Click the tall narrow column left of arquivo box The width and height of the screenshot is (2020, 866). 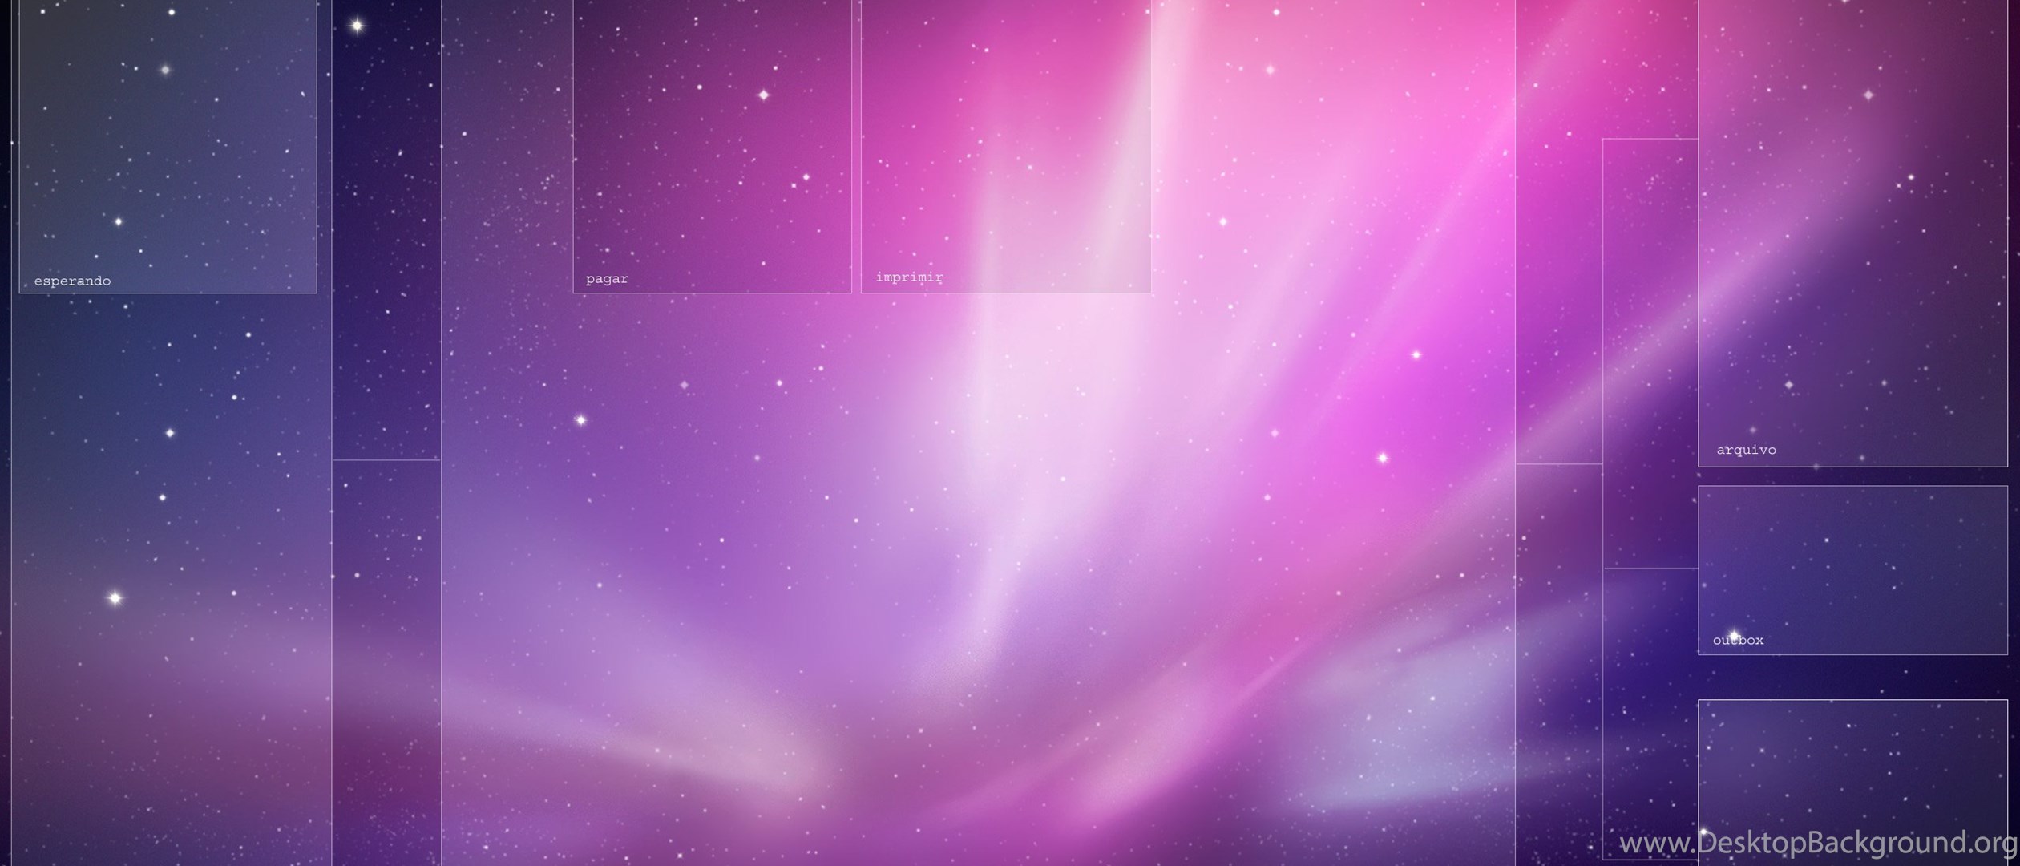(1650, 353)
